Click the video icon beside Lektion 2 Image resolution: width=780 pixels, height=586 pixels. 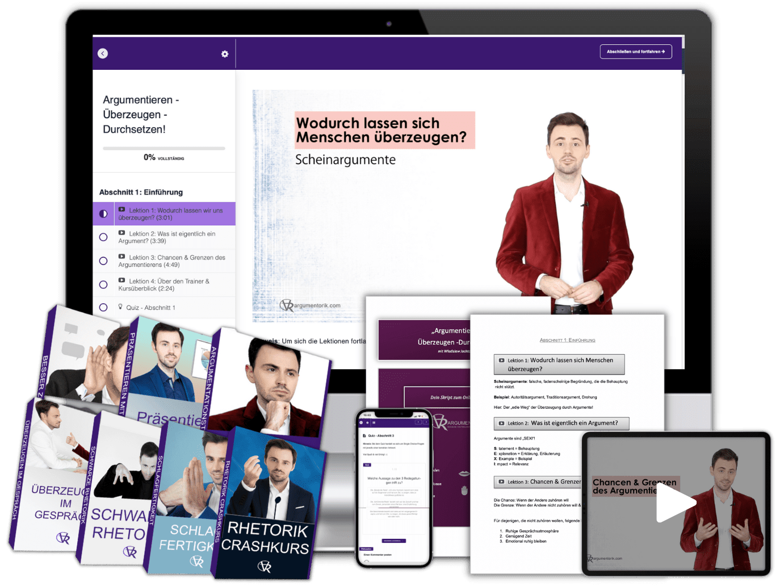121,233
